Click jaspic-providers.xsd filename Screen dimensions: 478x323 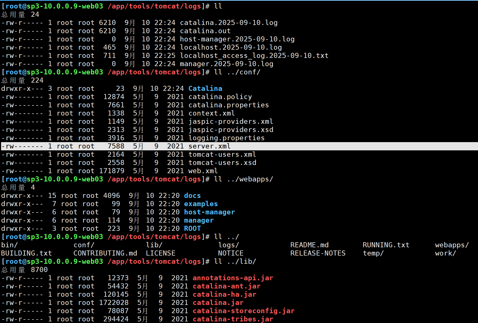[231, 130]
